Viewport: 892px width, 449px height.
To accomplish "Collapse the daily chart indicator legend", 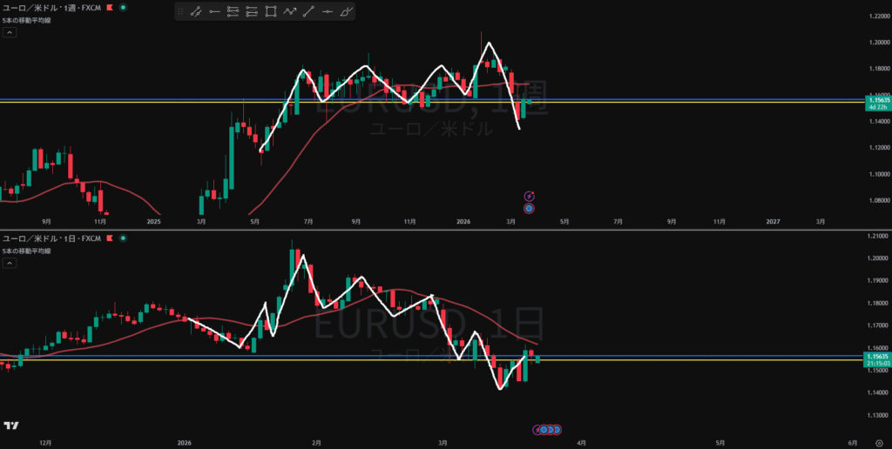I will pos(9,263).
